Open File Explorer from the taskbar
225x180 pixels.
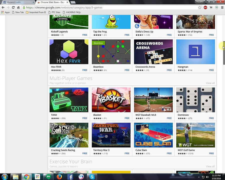click(16, 177)
